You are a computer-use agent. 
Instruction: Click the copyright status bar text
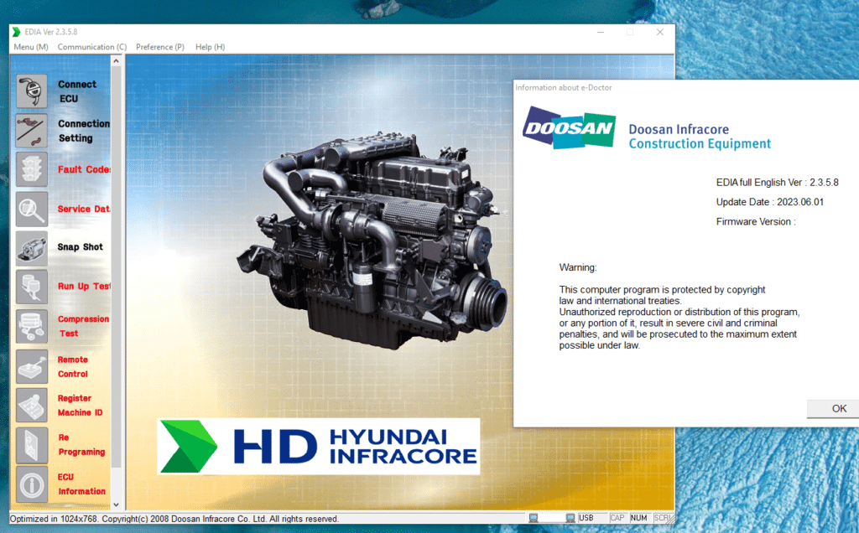[x=174, y=519]
